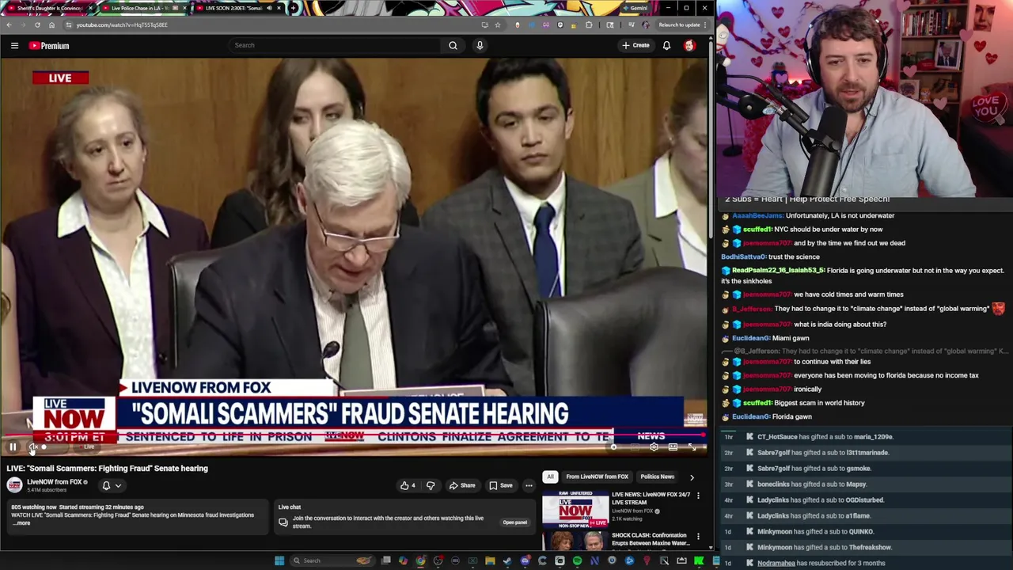1013x570 pixels.
Task: Open the LIVE NEWS 24/7 stream thumbnail
Action: (x=575, y=509)
